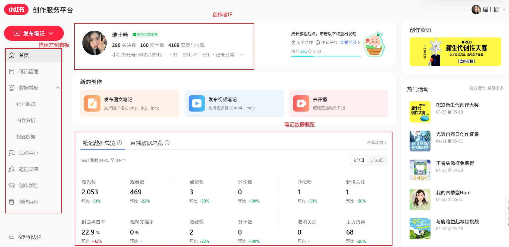Click the 发布图文笔记 card
Viewport: 509px width, 247px height.
click(x=130, y=103)
